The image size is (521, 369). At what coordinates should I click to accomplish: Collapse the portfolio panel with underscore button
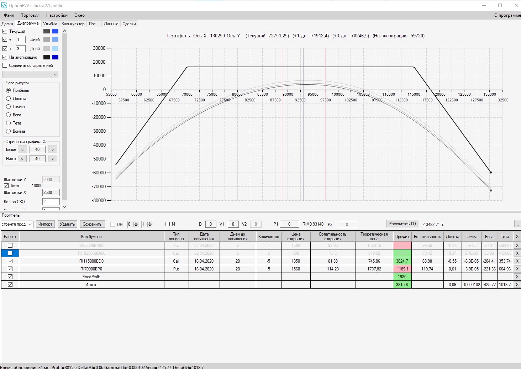(x=517, y=224)
